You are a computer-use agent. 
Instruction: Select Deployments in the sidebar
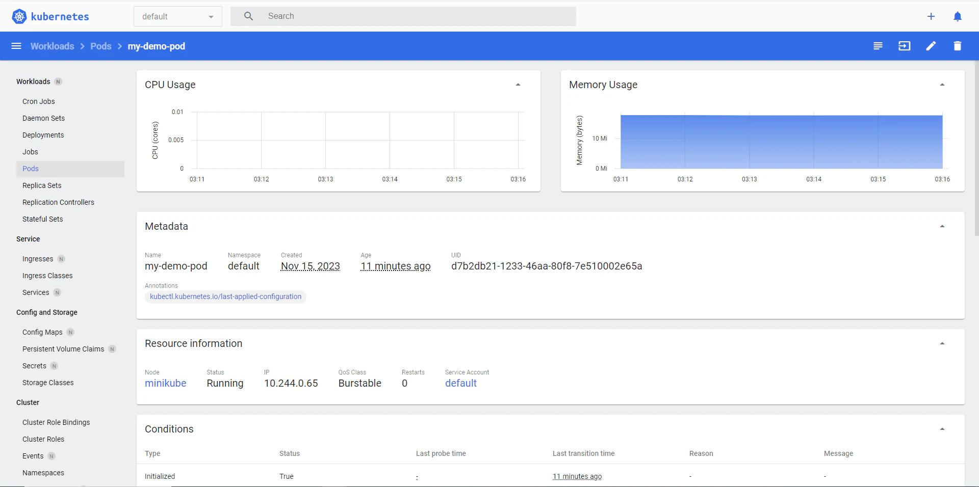click(43, 134)
